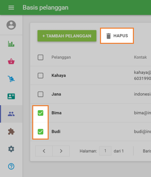
Task: Open the employee ID card section
Action: (11, 96)
